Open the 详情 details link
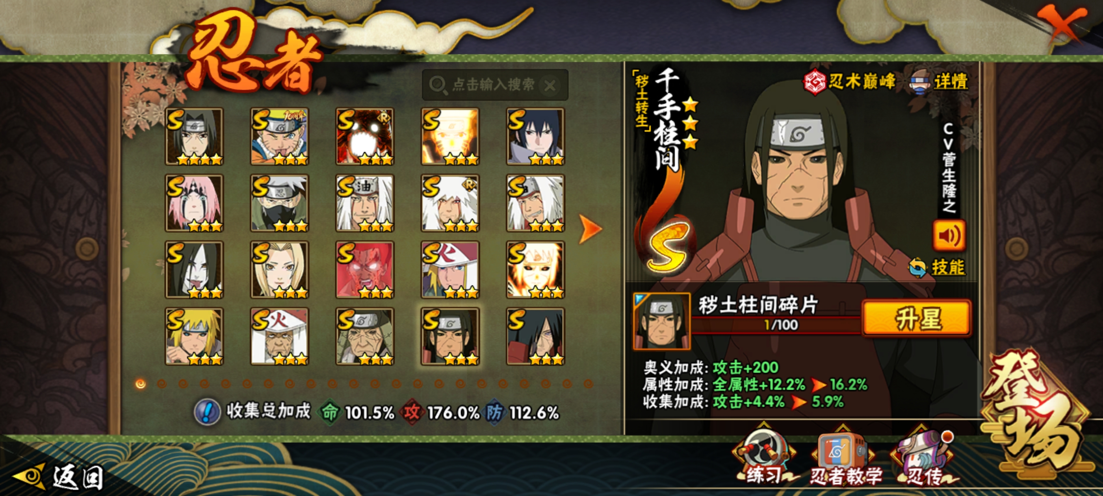Image resolution: width=1103 pixels, height=496 pixels. pyautogui.click(x=950, y=81)
